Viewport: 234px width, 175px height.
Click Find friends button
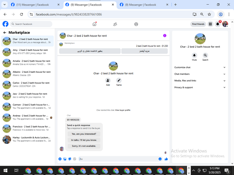click(x=198, y=24)
